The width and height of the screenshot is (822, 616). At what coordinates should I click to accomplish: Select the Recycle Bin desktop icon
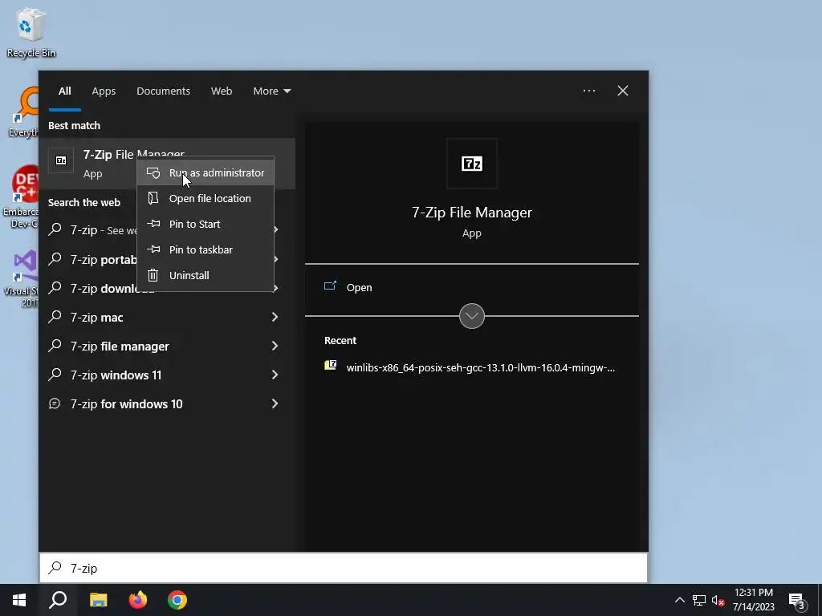[x=31, y=32]
